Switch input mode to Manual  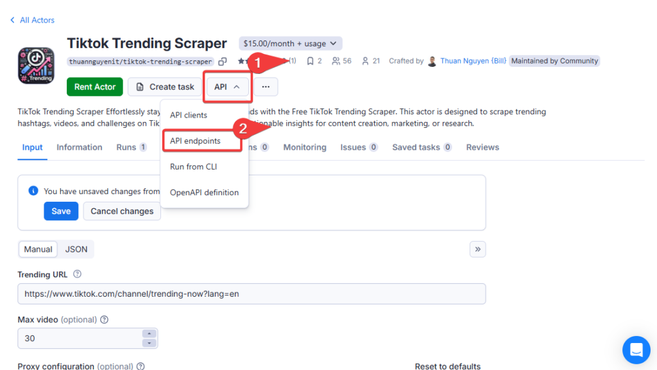click(38, 249)
